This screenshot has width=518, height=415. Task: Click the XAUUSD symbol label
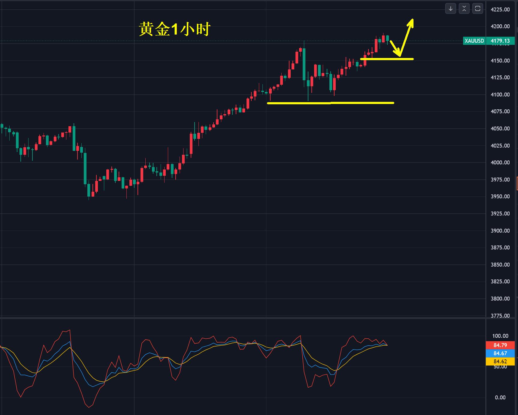474,41
